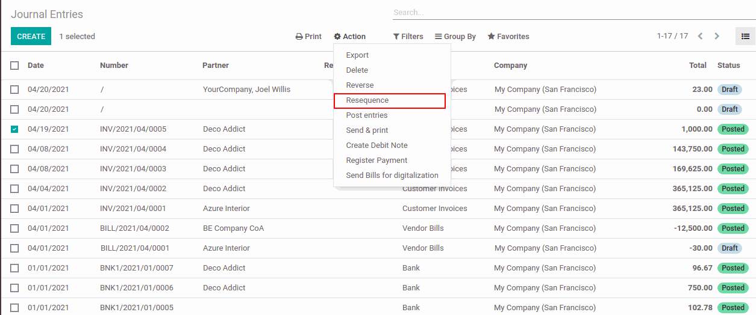Image resolution: width=756 pixels, height=315 pixels.
Task: Choose Resequence from the Action menu
Action: tap(367, 100)
